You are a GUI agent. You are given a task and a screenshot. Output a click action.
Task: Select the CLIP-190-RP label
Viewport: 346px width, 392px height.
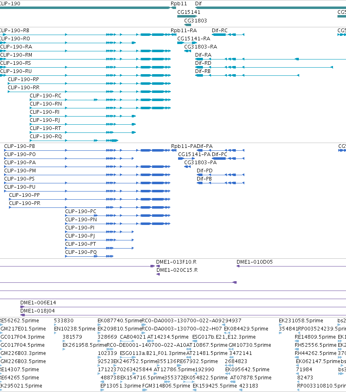click(24, 79)
